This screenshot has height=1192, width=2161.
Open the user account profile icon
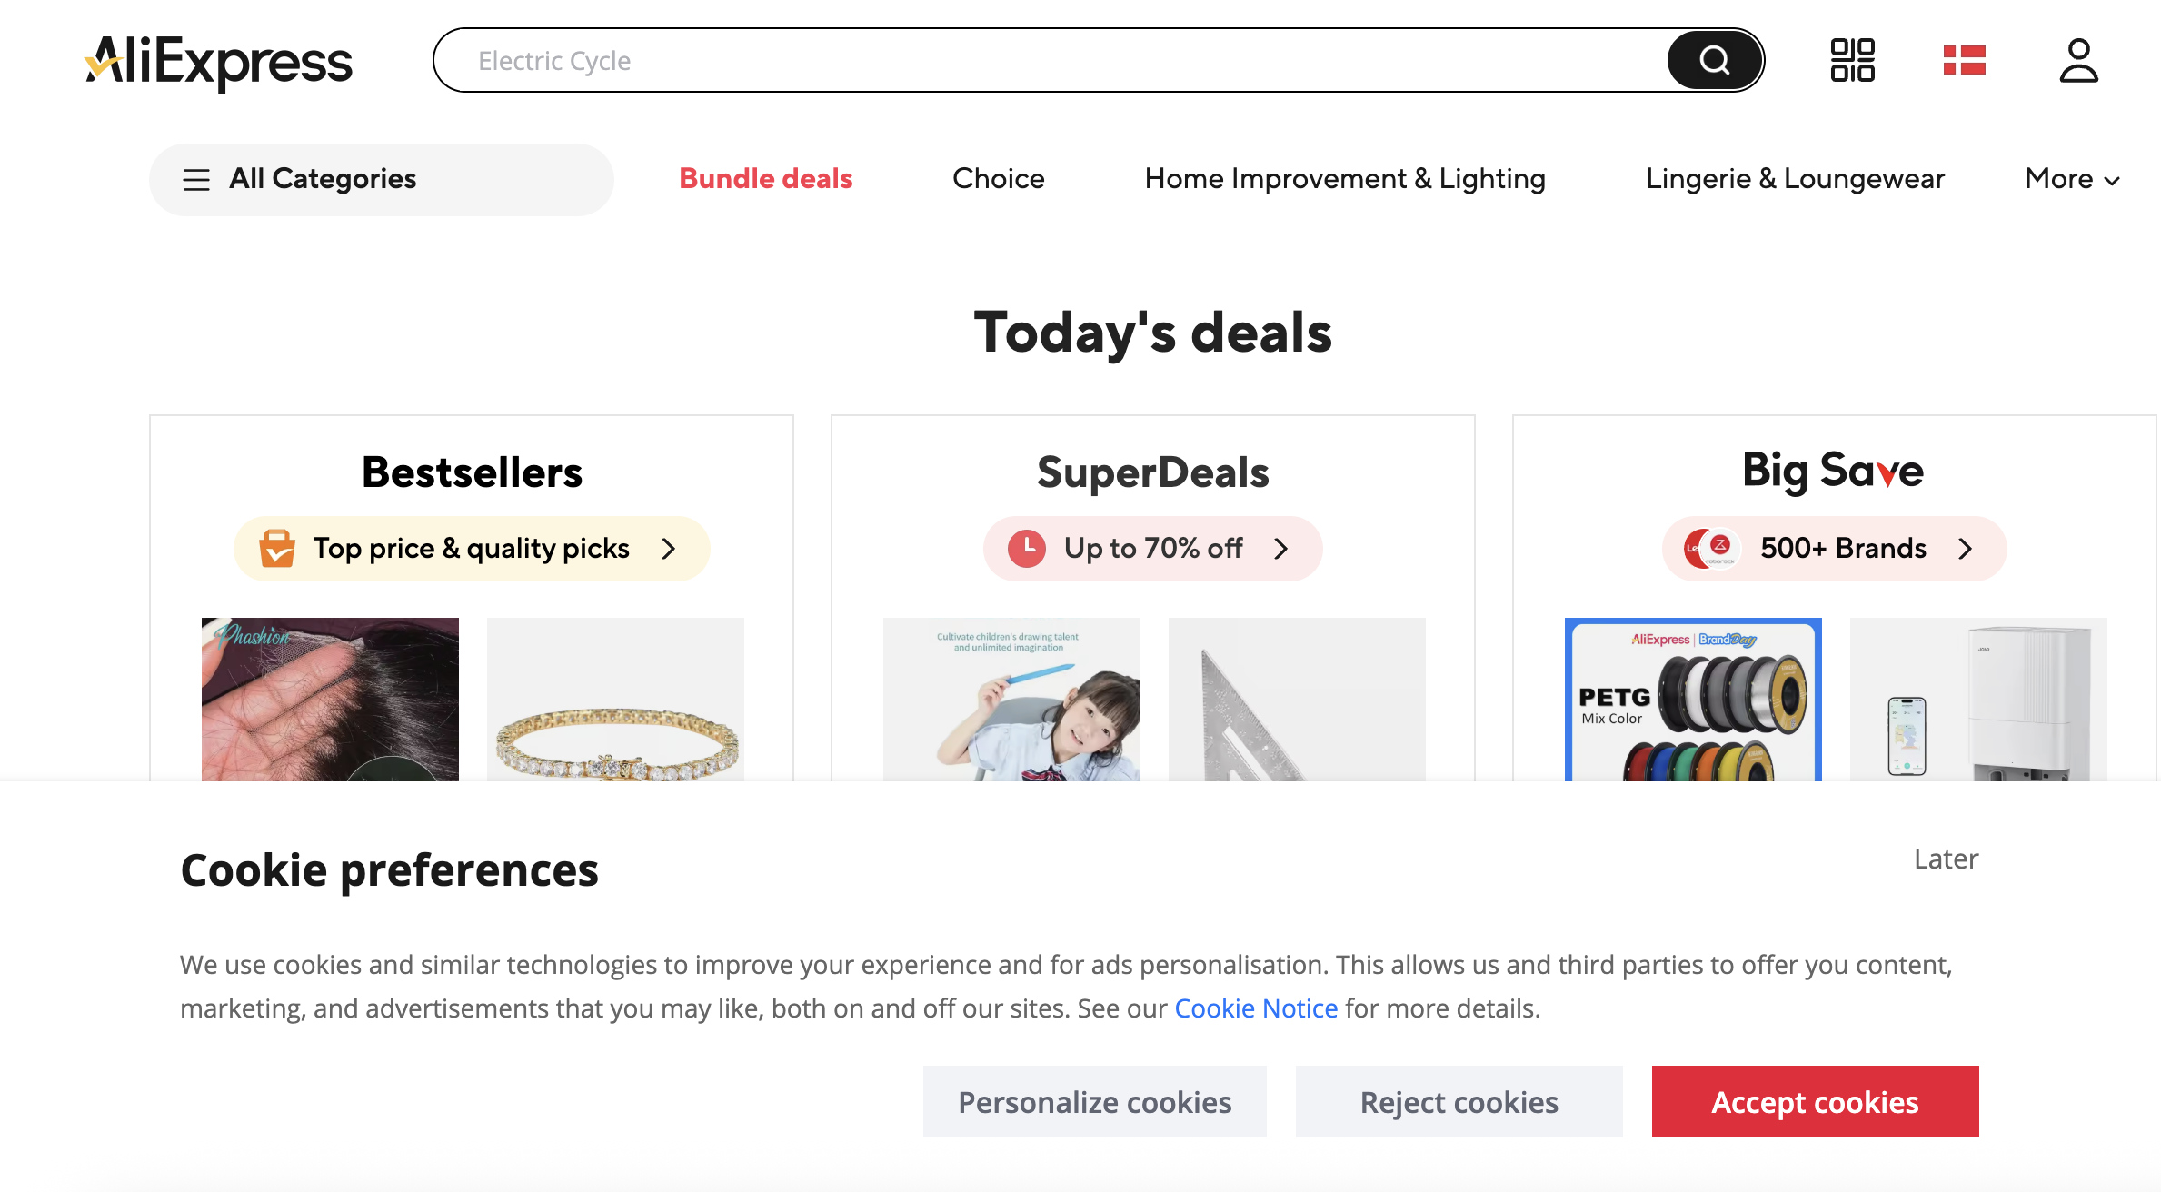point(2078,60)
